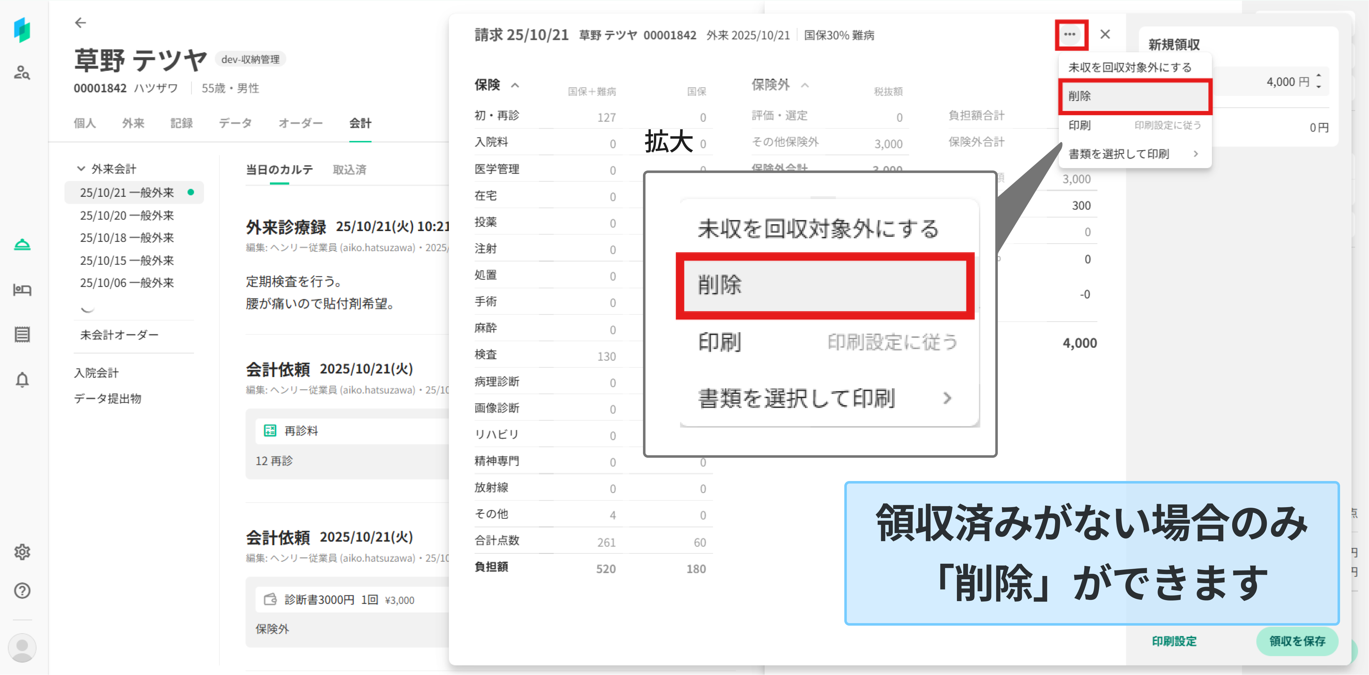
Task: Select 未収を回収対象外にする menu item
Action: click(1130, 68)
